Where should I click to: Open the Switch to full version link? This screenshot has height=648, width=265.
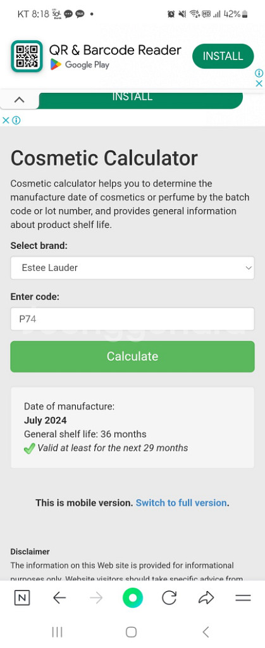click(x=182, y=503)
